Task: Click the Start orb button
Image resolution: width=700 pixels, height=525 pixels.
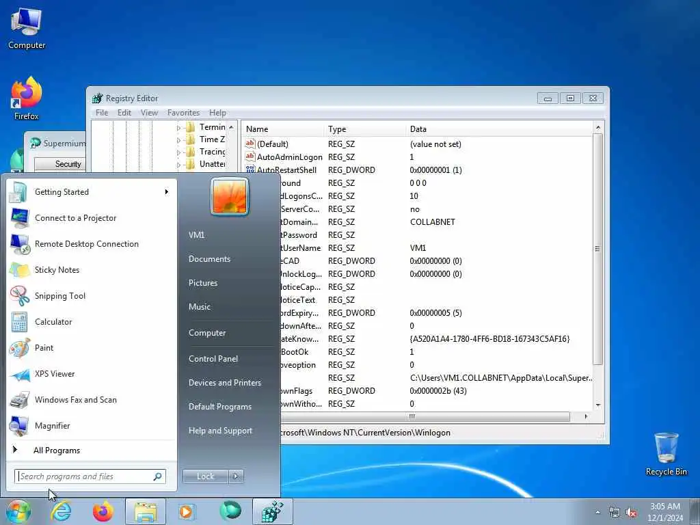Action: (18, 511)
